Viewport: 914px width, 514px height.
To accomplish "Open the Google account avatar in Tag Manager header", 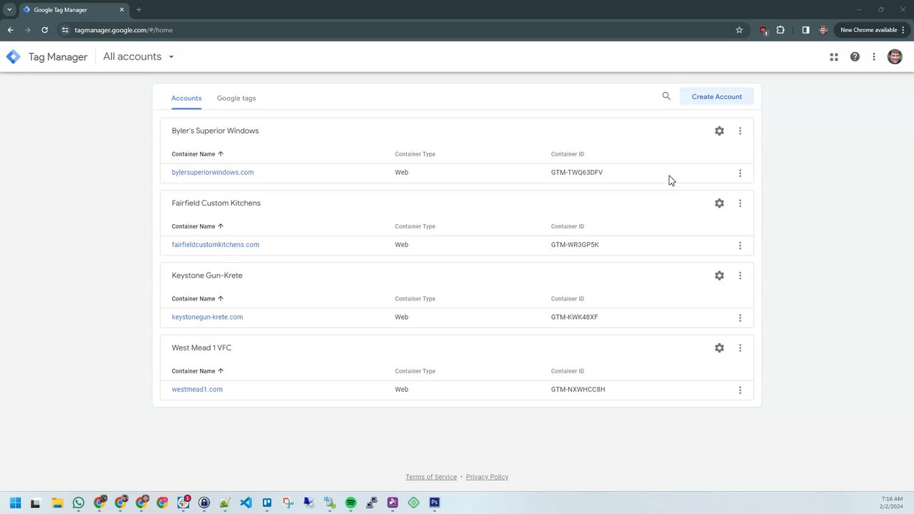I will tap(895, 57).
